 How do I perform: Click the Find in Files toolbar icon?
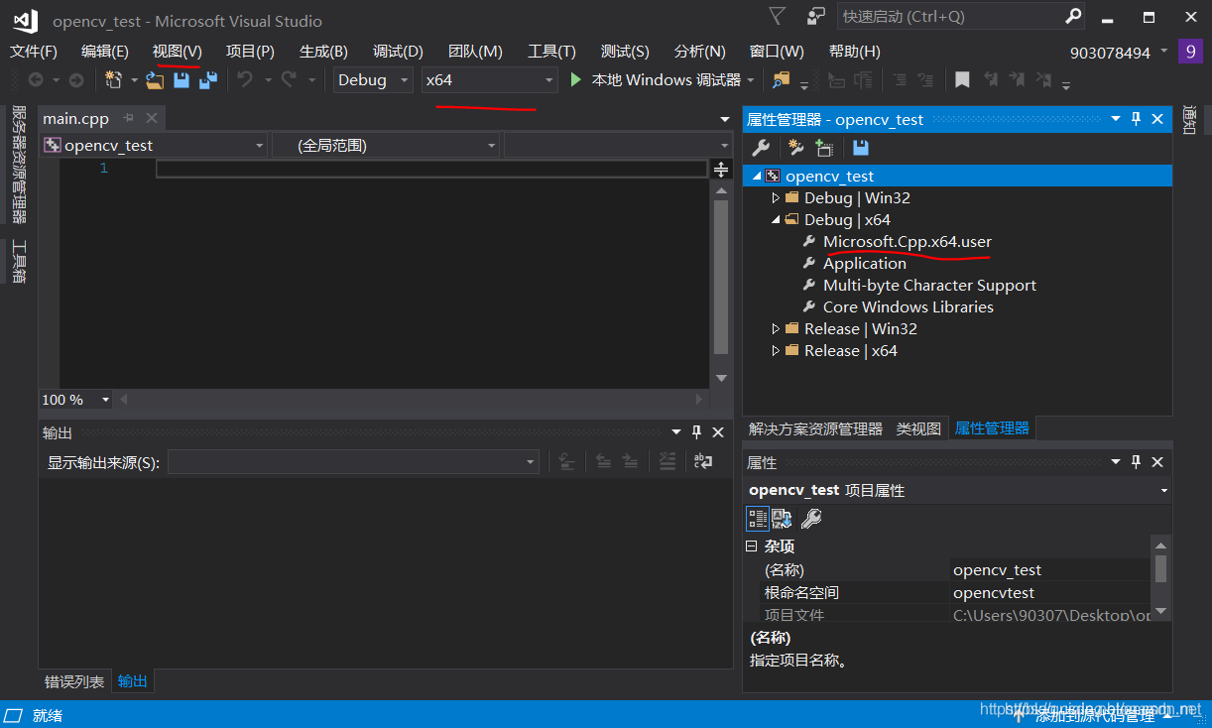pos(782,80)
